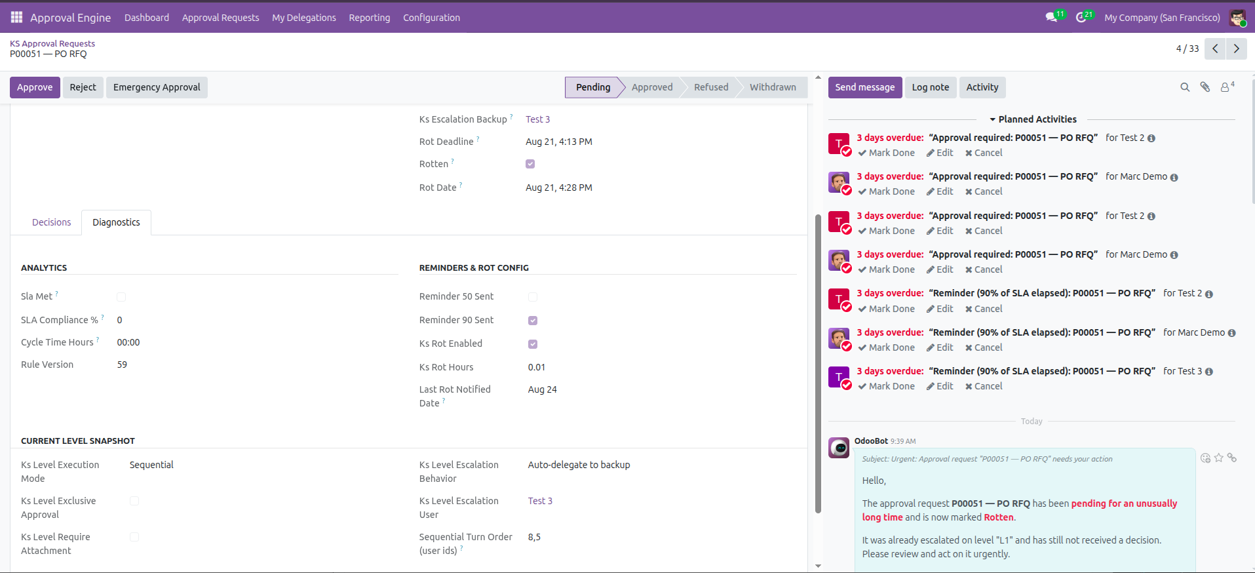
Task: Open the conversations chat icon with badge 11
Action: [x=1052, y=18]
